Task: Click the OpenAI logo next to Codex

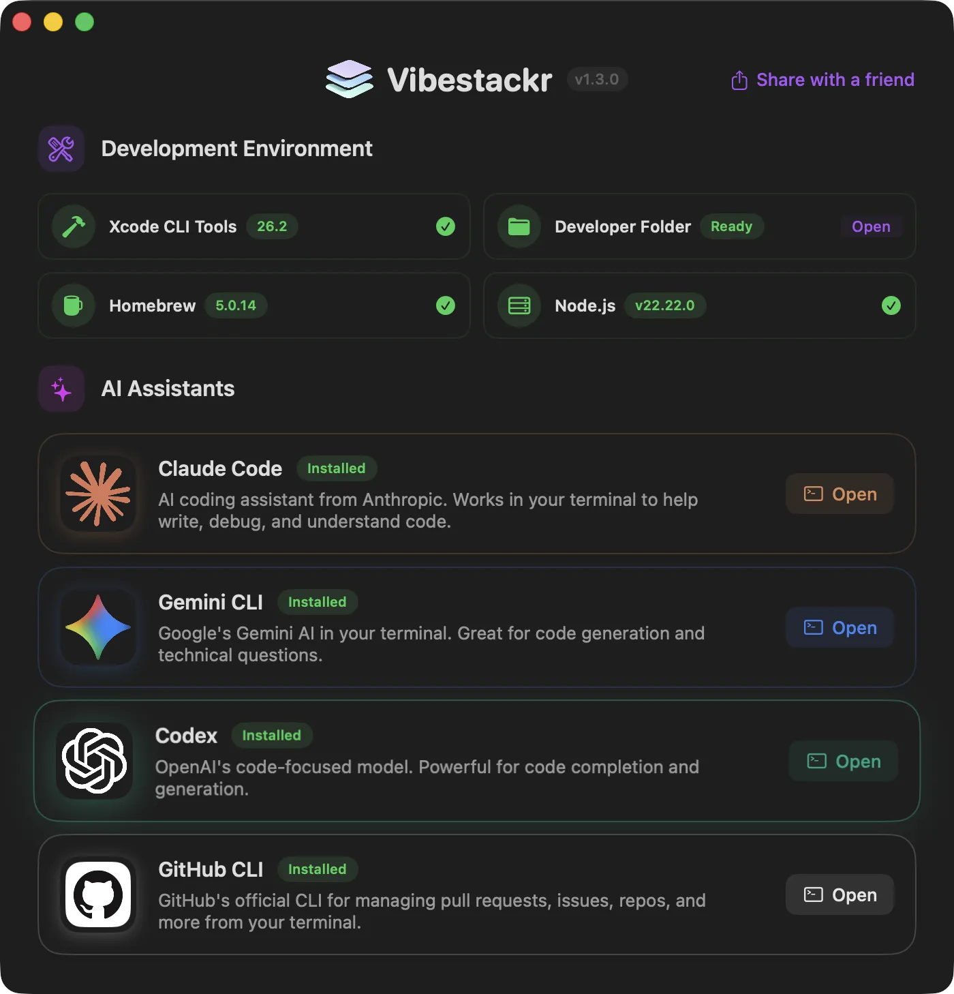Action: point(93,761)
